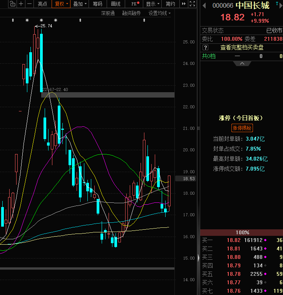
Task: Click the cyan T icon beside stock name
Action: [277, 3]
